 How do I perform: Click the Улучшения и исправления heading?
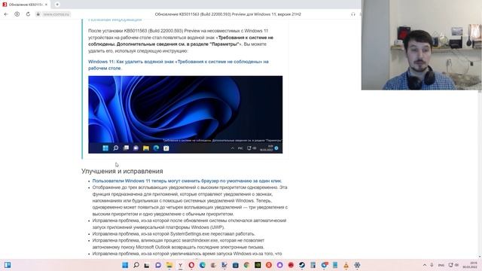pyautogui.click(x=122, y=171)
